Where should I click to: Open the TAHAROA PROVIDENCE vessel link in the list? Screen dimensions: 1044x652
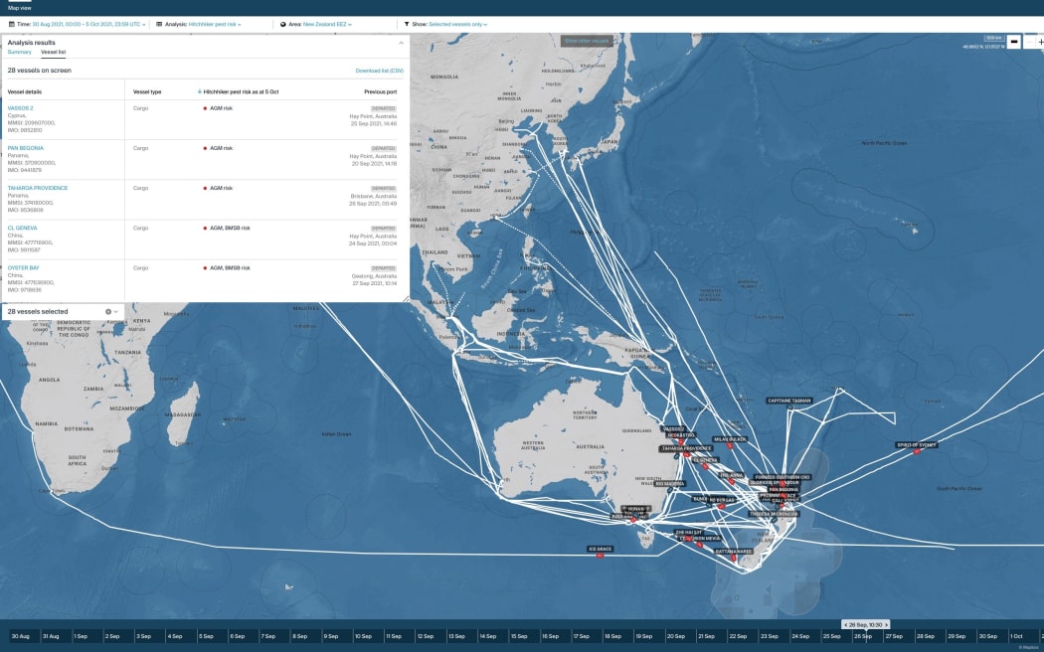click(x=38, y=188)
